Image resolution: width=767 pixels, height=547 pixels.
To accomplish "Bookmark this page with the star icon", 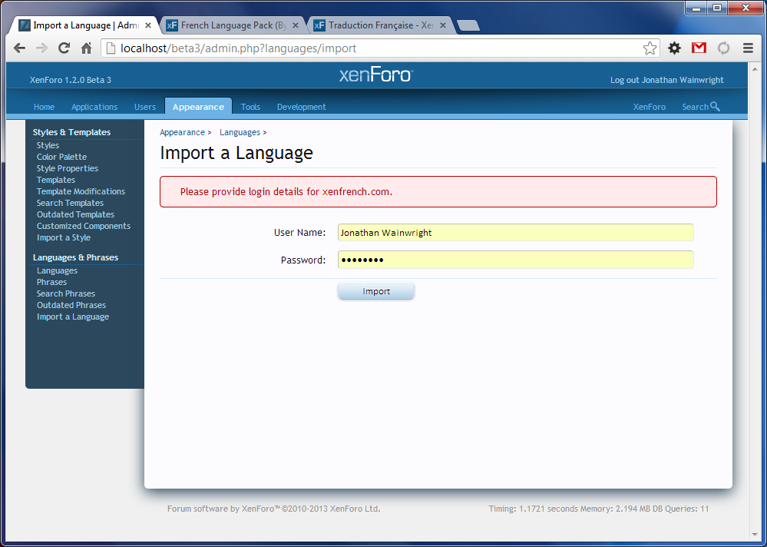I will point(650,48).
